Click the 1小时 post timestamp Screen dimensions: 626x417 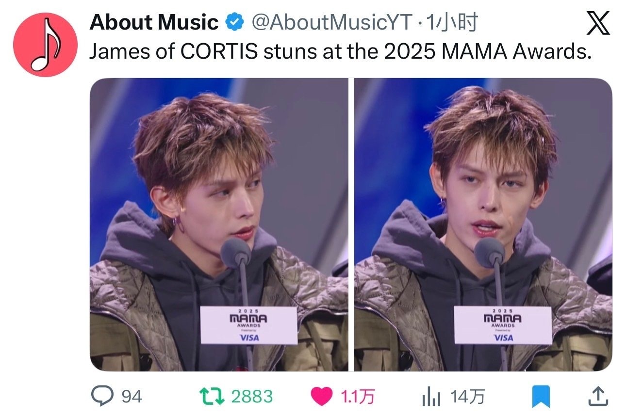451,22
